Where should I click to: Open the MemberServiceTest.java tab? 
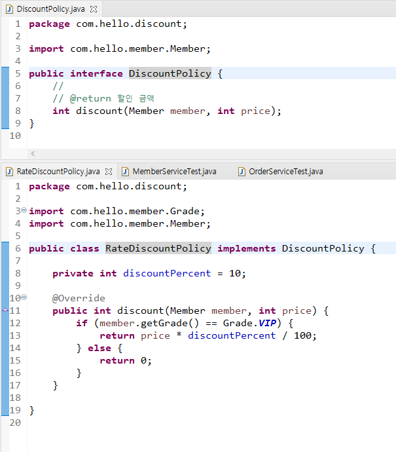click(x=174, y=172)
